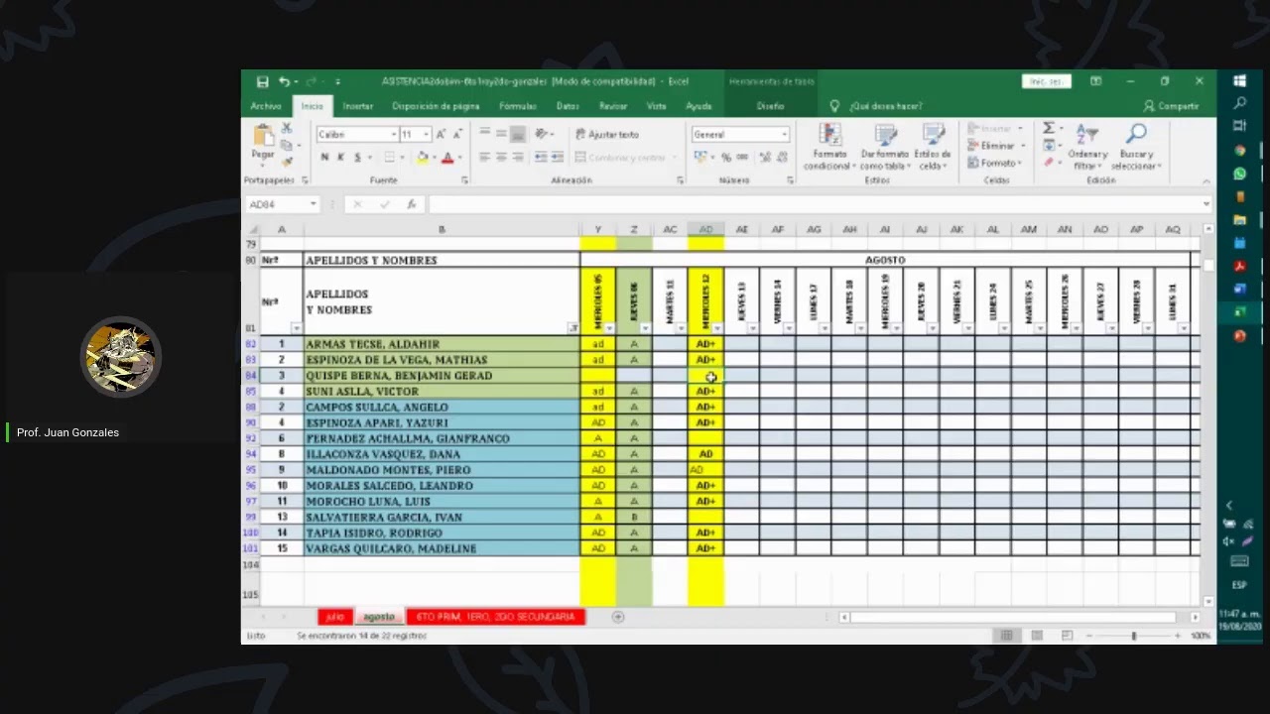Decrease font size with the smaller A

(457, 135)
